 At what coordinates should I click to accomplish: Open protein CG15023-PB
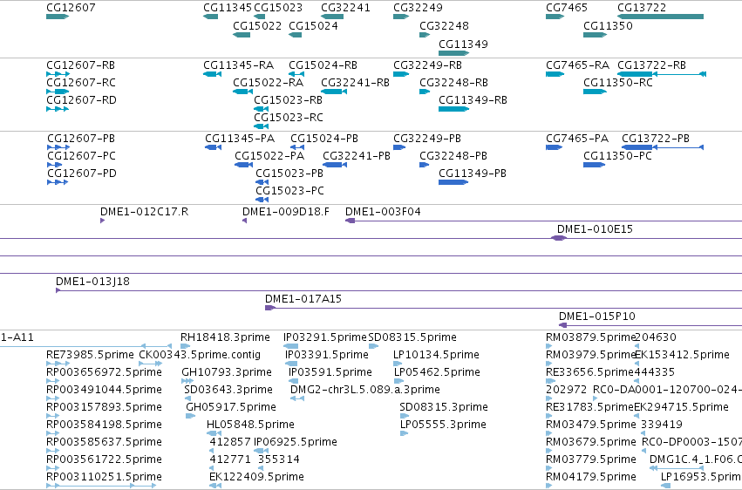point(289,174)
